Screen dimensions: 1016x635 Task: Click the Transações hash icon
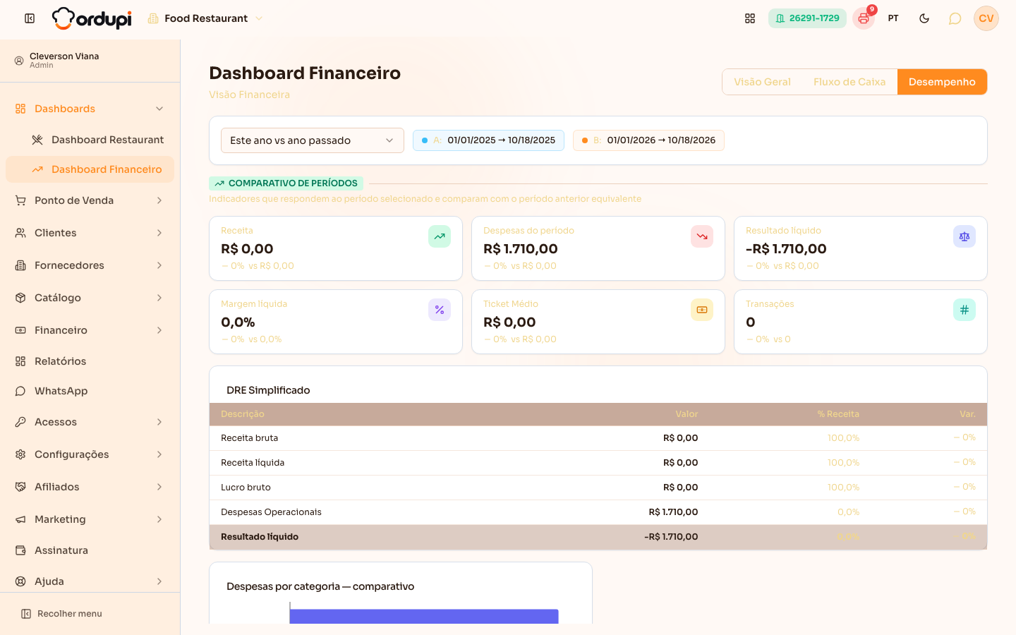(x=964, y=310)
